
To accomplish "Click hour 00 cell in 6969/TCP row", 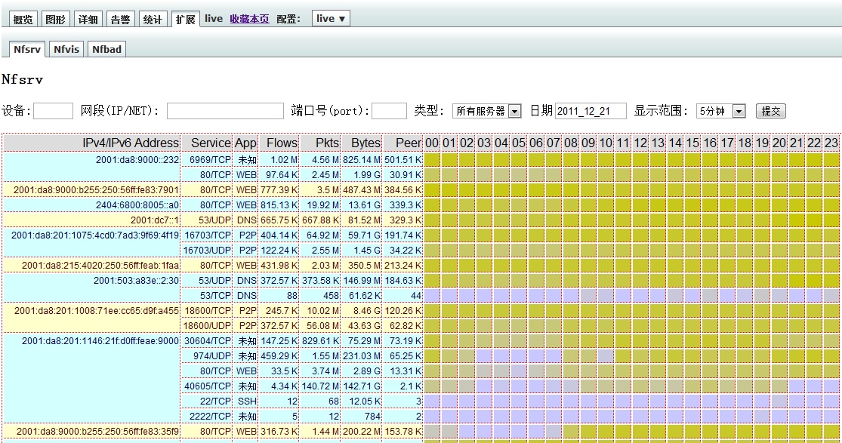I will coord(432,159).
